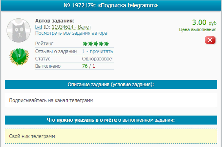The height and width of the screenshot is (147, 222).
Task: Click the 3.00 руб price value
Action: [204, 22]
